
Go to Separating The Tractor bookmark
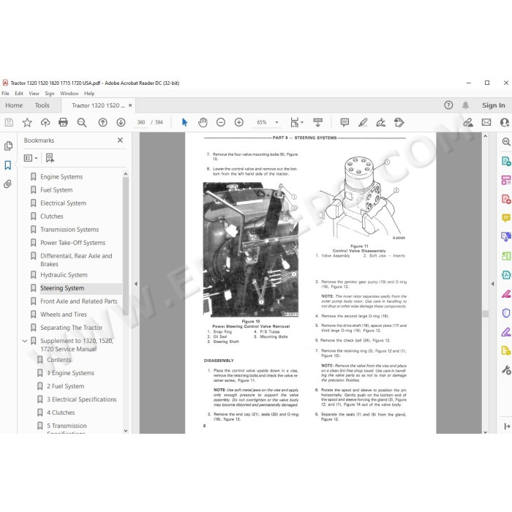pos(72,328)
